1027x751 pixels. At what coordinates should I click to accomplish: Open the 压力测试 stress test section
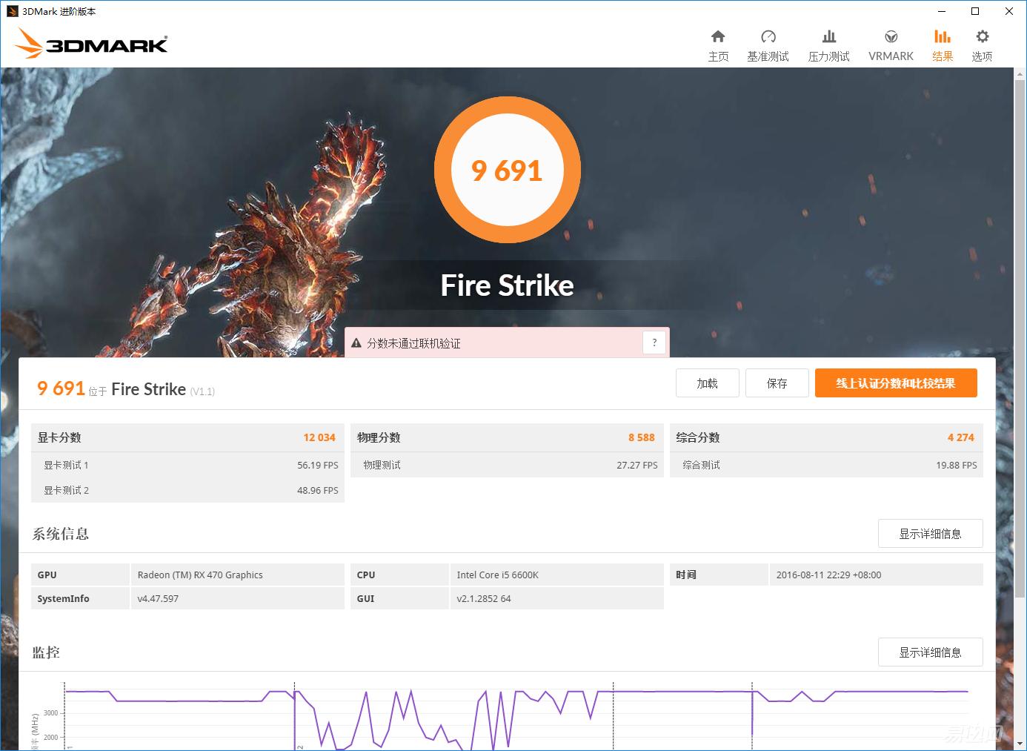[828, 43]
